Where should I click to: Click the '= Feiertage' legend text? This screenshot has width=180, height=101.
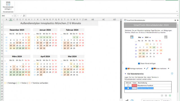click(x=11, y=83)
